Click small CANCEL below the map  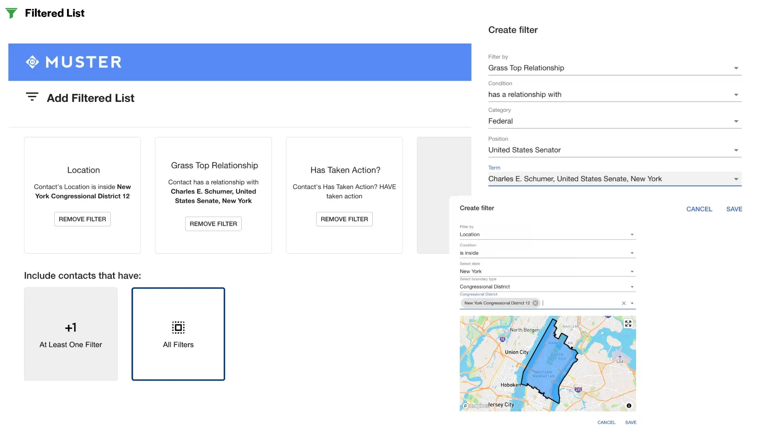(x=606, y=422)
